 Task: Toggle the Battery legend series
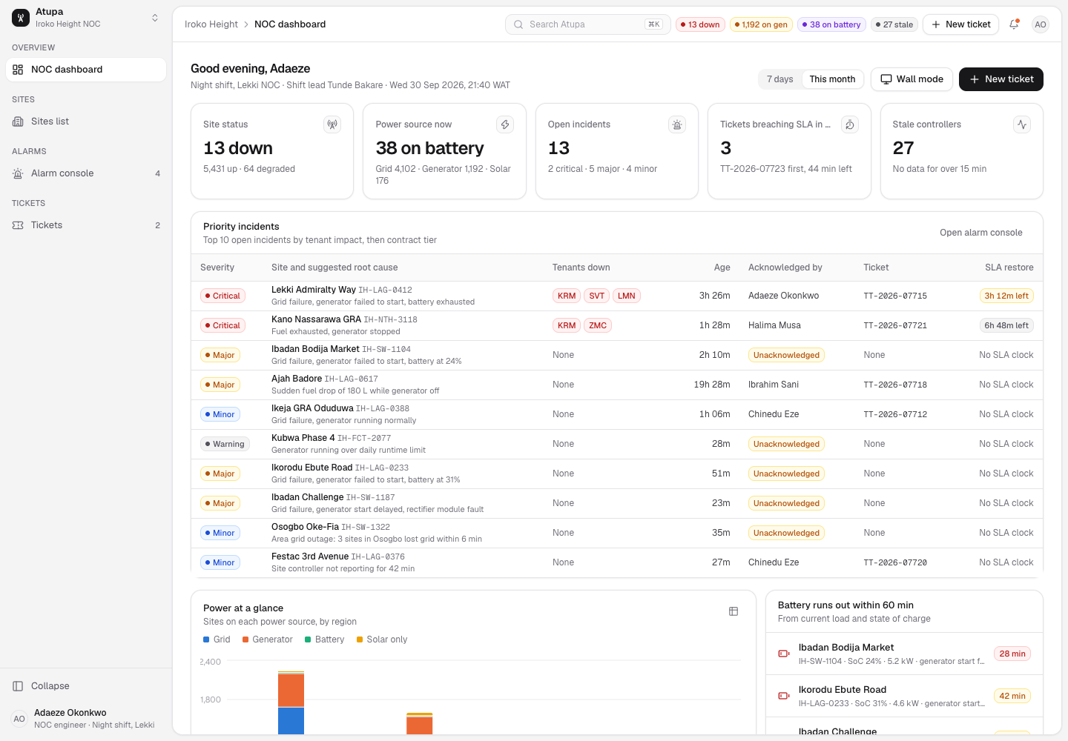(325, 639)
